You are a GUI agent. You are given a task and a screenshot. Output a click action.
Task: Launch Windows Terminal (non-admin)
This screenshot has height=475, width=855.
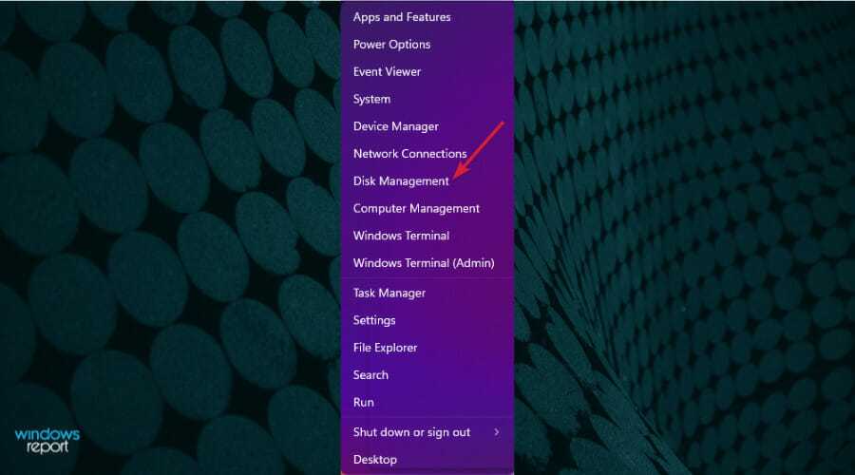[401, 236]
